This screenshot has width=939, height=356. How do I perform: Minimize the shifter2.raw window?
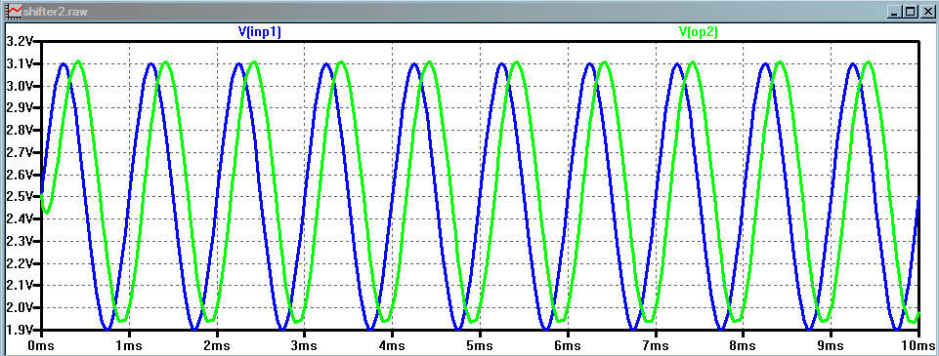(894, 12)
